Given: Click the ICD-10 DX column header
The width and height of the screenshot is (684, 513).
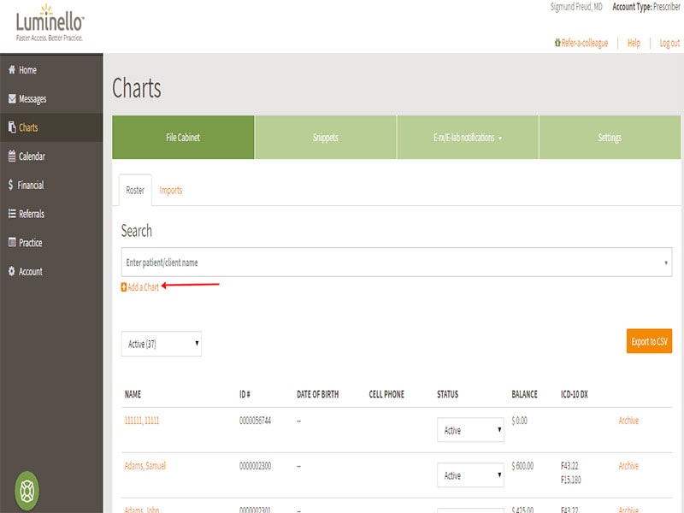Looking at the screenshot, I should pos(574,394).
